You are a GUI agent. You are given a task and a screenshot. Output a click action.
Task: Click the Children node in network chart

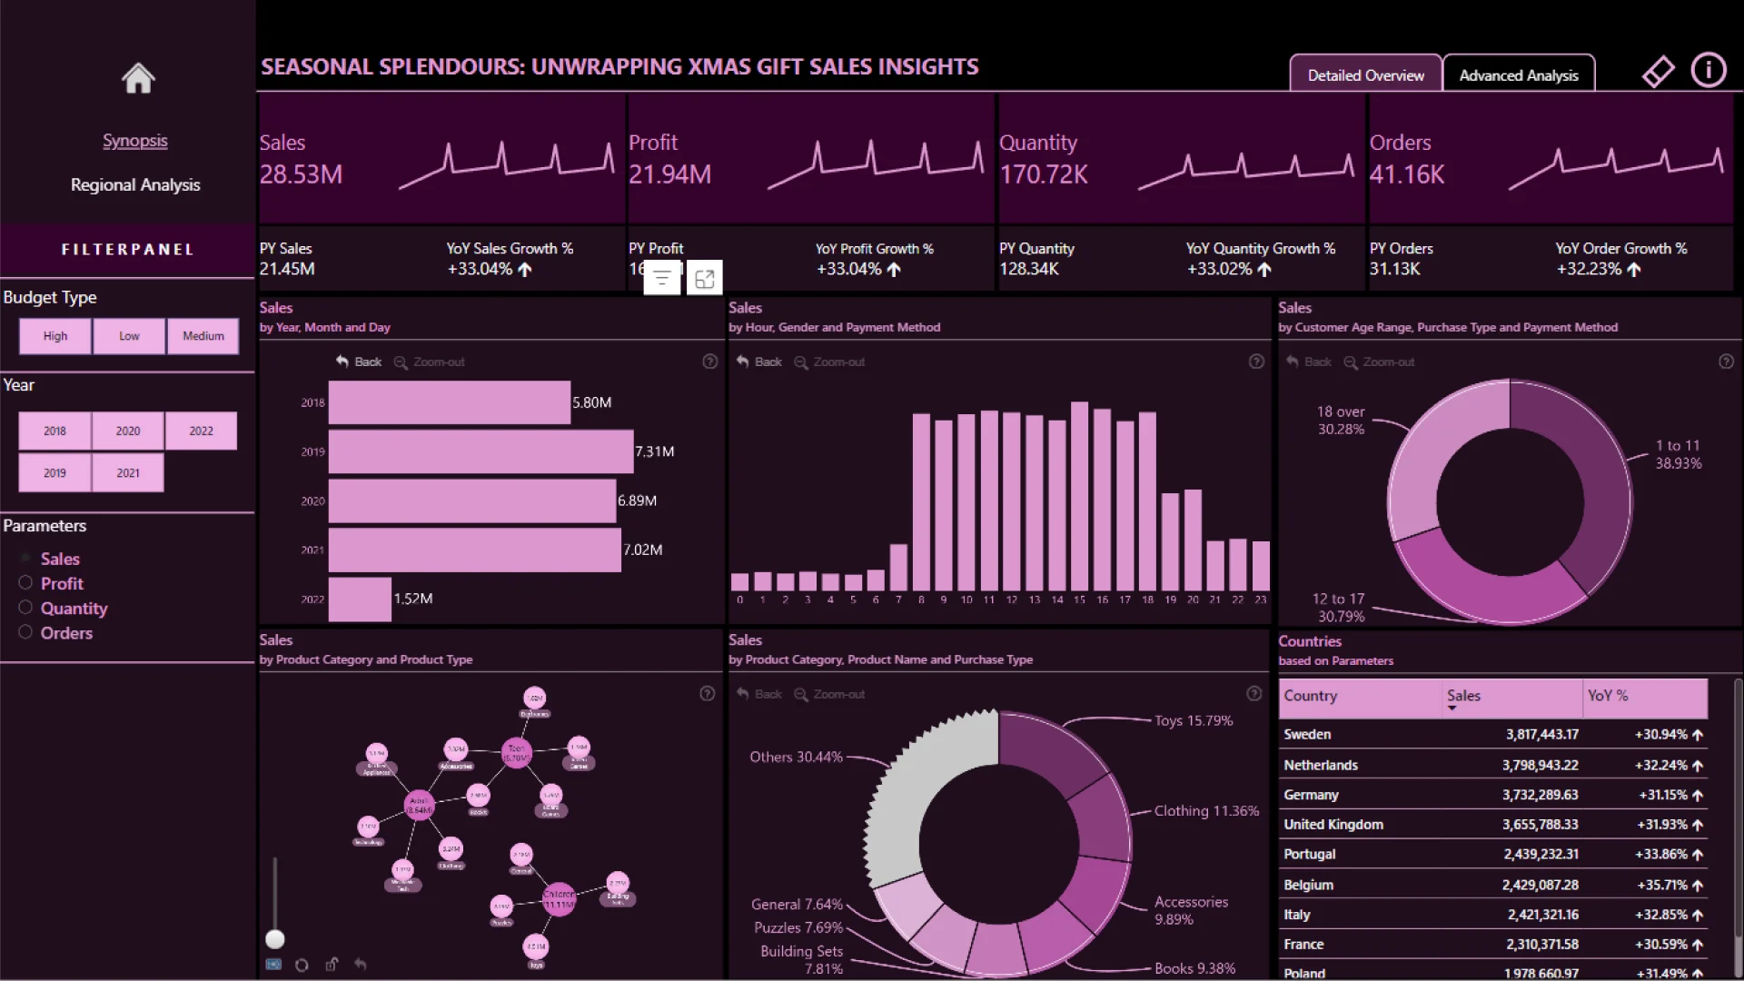(559, 898)
